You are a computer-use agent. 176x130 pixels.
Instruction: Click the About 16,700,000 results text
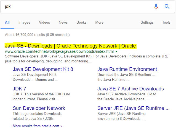pyautogui.click(x=37, y=35)
